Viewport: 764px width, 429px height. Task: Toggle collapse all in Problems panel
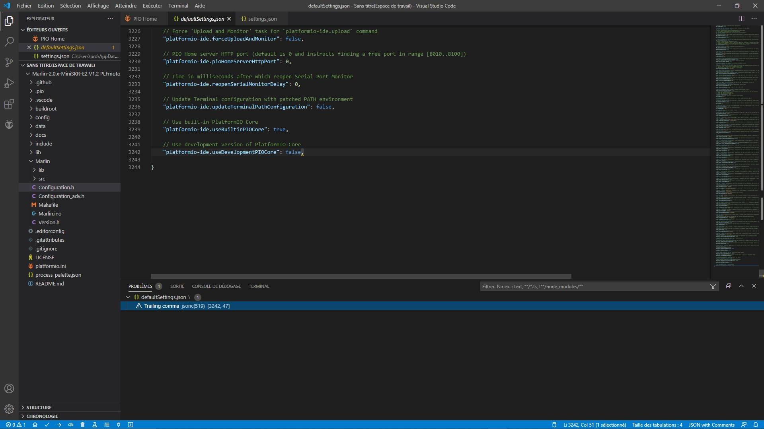pyautogui.click(x=729, y=286)
